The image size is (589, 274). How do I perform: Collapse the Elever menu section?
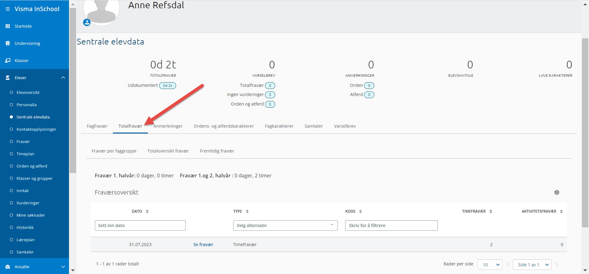tap(63, 78)
